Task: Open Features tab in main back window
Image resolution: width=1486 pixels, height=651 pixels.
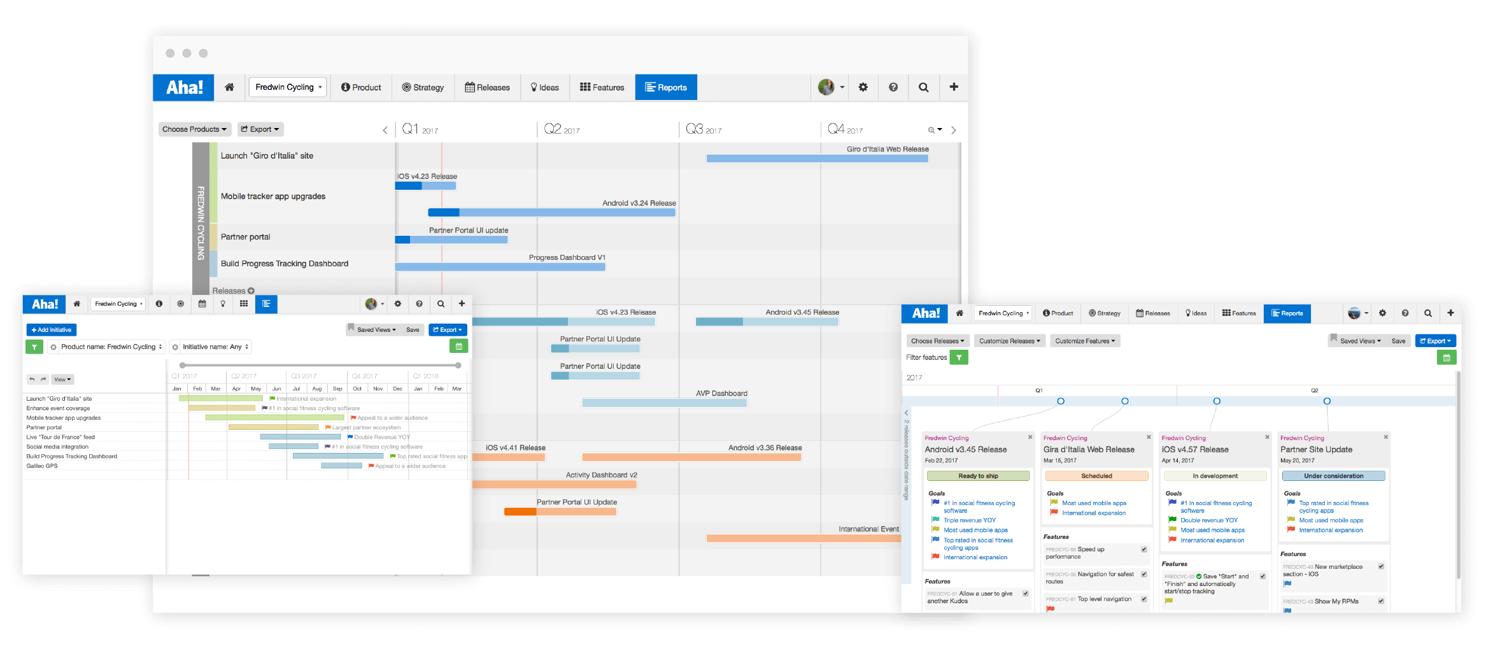Action: click(602, 87)
